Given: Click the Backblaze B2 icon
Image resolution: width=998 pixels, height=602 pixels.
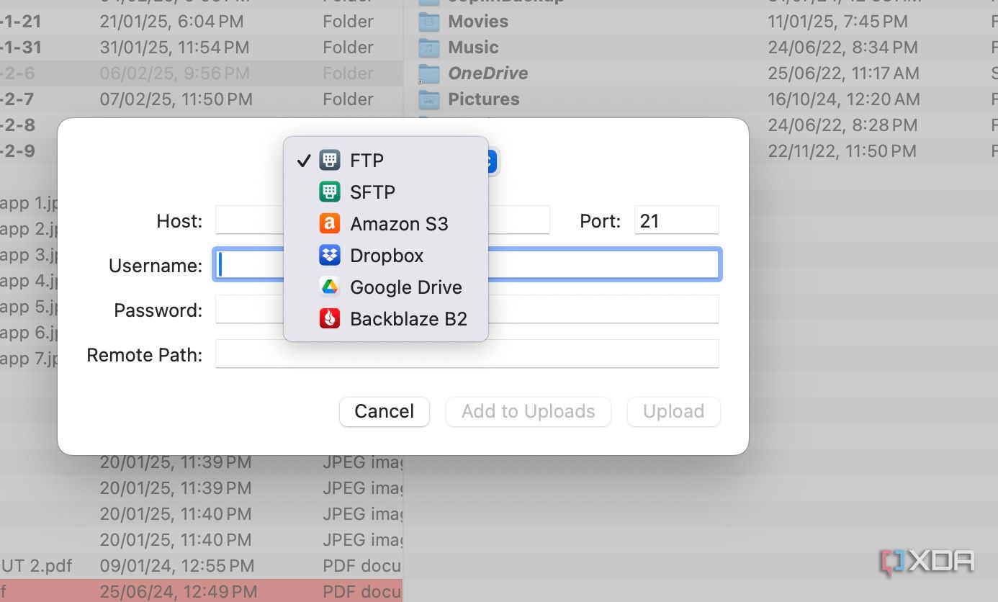Looking at the screenshot, I should (329, 318).
